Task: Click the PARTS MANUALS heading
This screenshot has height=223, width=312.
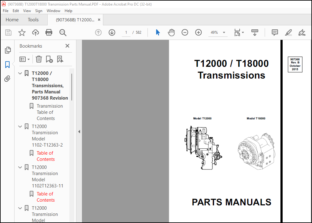Action: 231,202
